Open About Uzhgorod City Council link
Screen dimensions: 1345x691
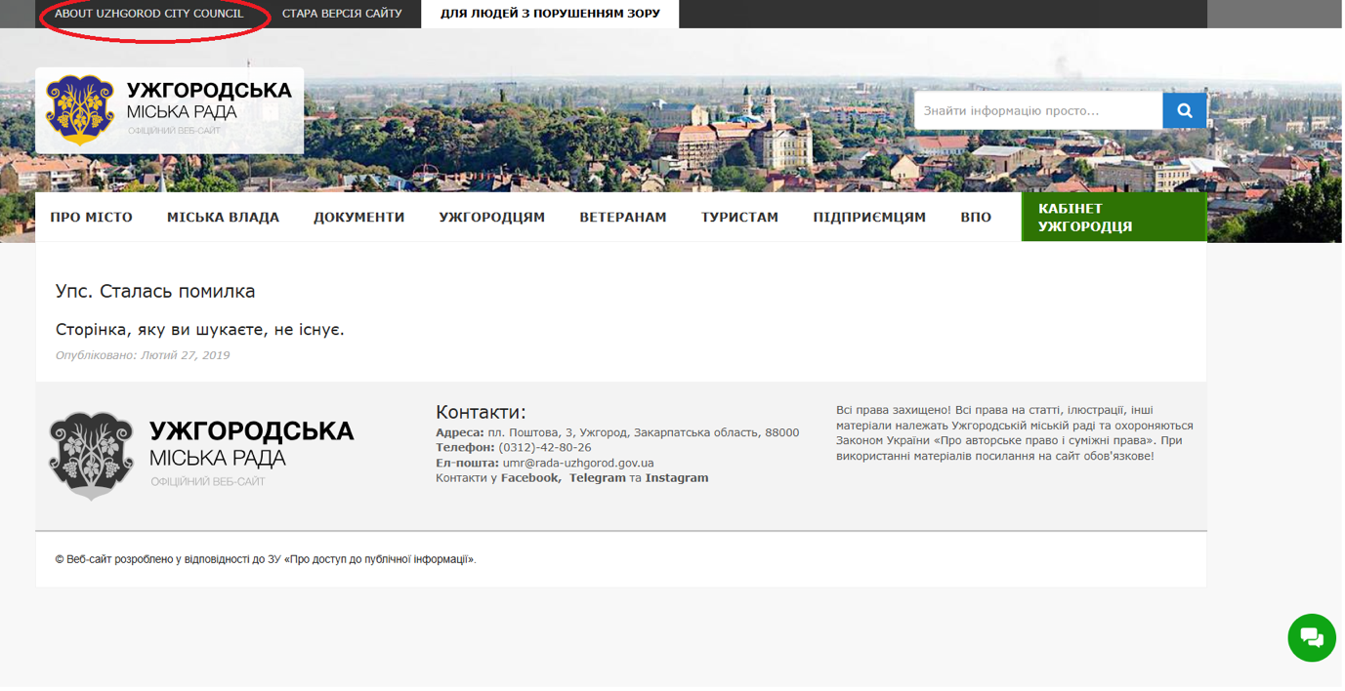click(149, 14)
